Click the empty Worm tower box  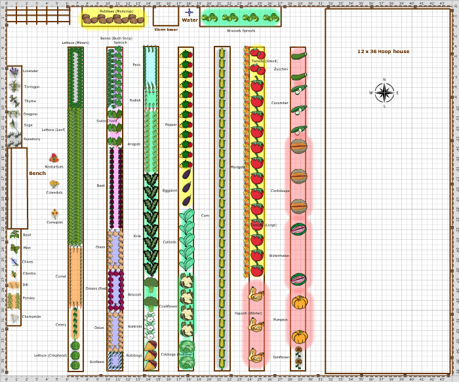166,16
